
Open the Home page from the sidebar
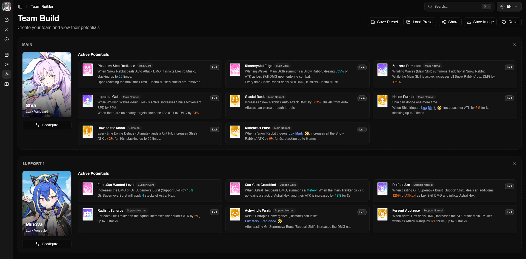click(x=7, y=20)
